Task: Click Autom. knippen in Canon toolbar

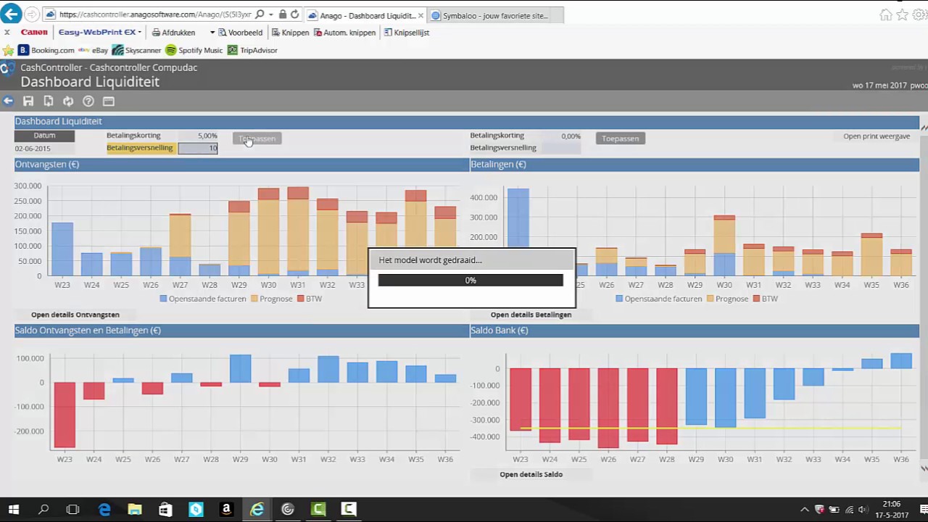Action: [x=344, y=33]
